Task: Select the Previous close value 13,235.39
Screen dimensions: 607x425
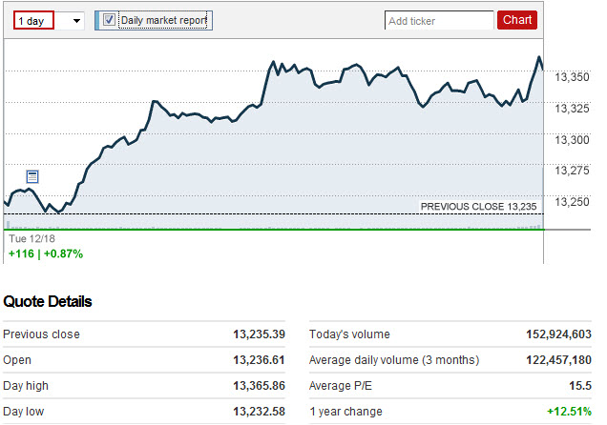Action: tap(259, 334)
